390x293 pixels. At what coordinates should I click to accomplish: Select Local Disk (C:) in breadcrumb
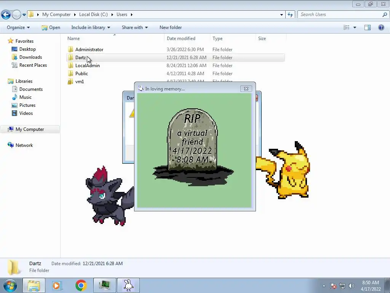(x=94, y=14)
